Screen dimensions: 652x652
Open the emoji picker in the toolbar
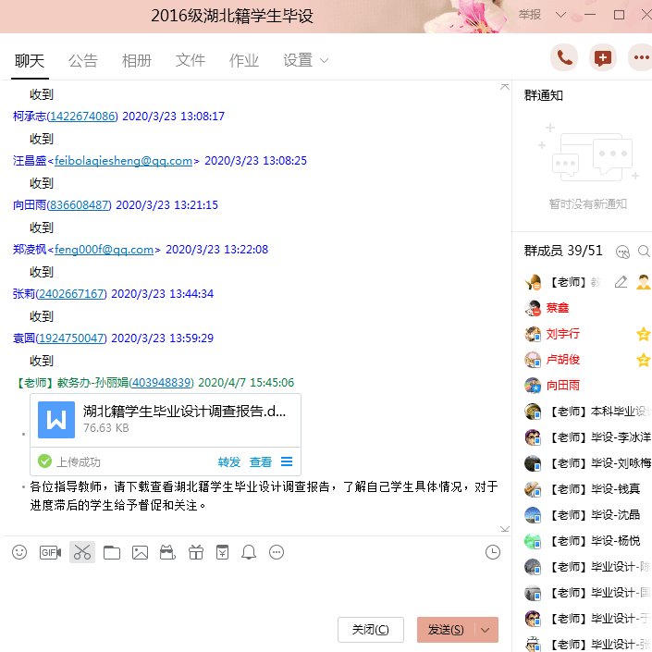[x=19, y=552]
